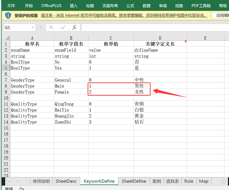
Task: Open the 视图 ribbon tab
Action: click(x=179, y=6)
